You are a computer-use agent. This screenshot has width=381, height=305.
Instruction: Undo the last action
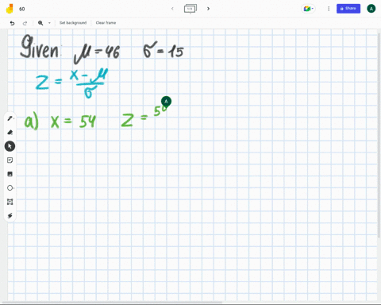tap(12, 23)
